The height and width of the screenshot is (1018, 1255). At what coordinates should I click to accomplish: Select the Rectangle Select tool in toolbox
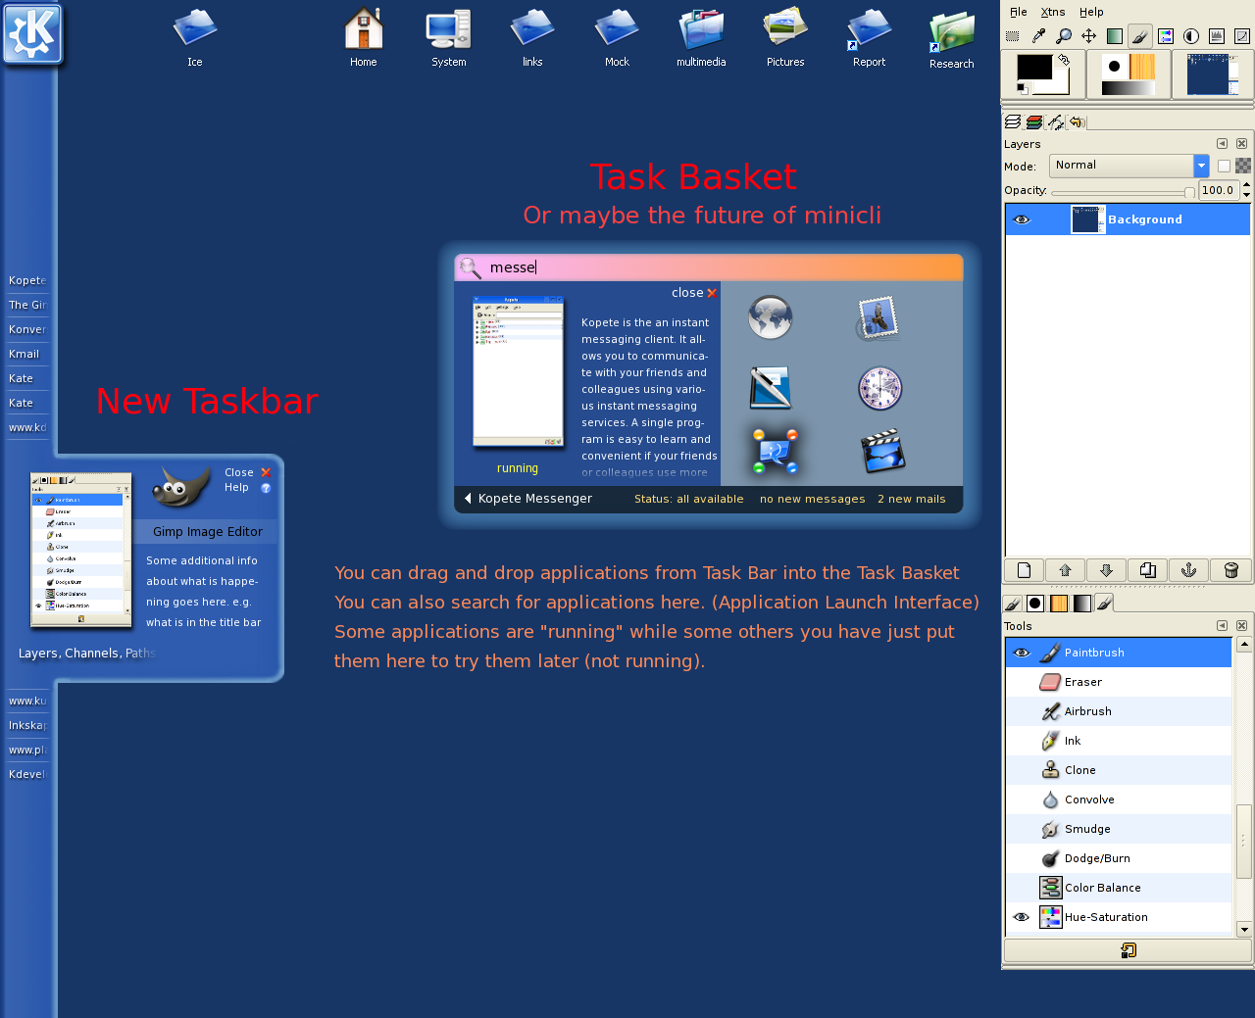1013,36
